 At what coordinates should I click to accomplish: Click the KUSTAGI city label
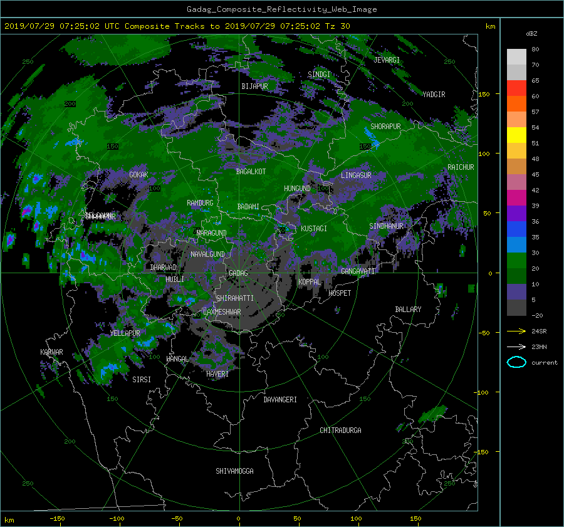(314, 229)
